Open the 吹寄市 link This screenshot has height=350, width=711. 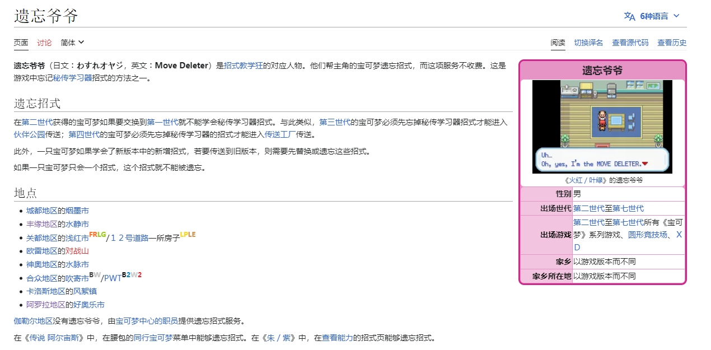coord(77,278)
